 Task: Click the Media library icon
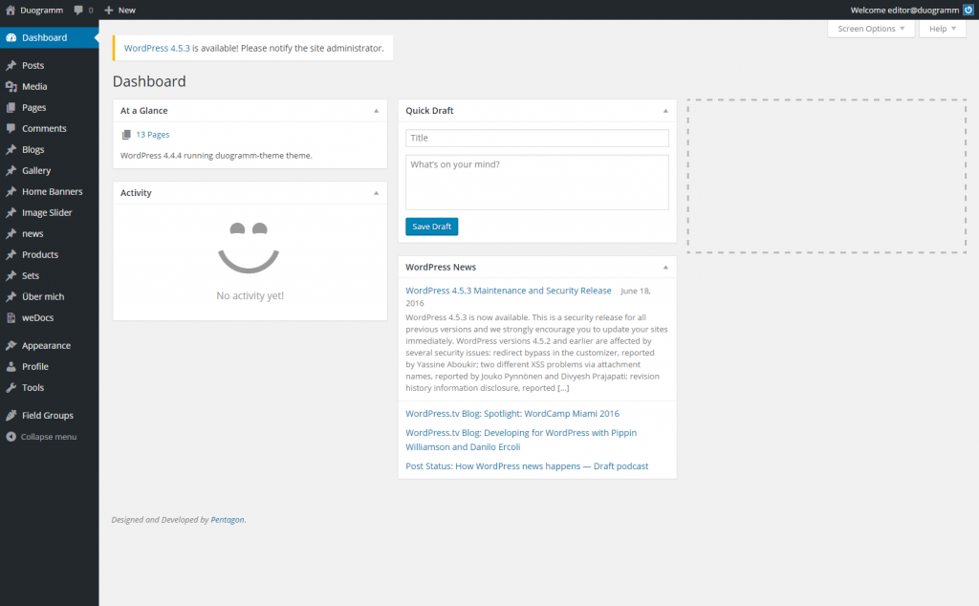coord(11,87)
